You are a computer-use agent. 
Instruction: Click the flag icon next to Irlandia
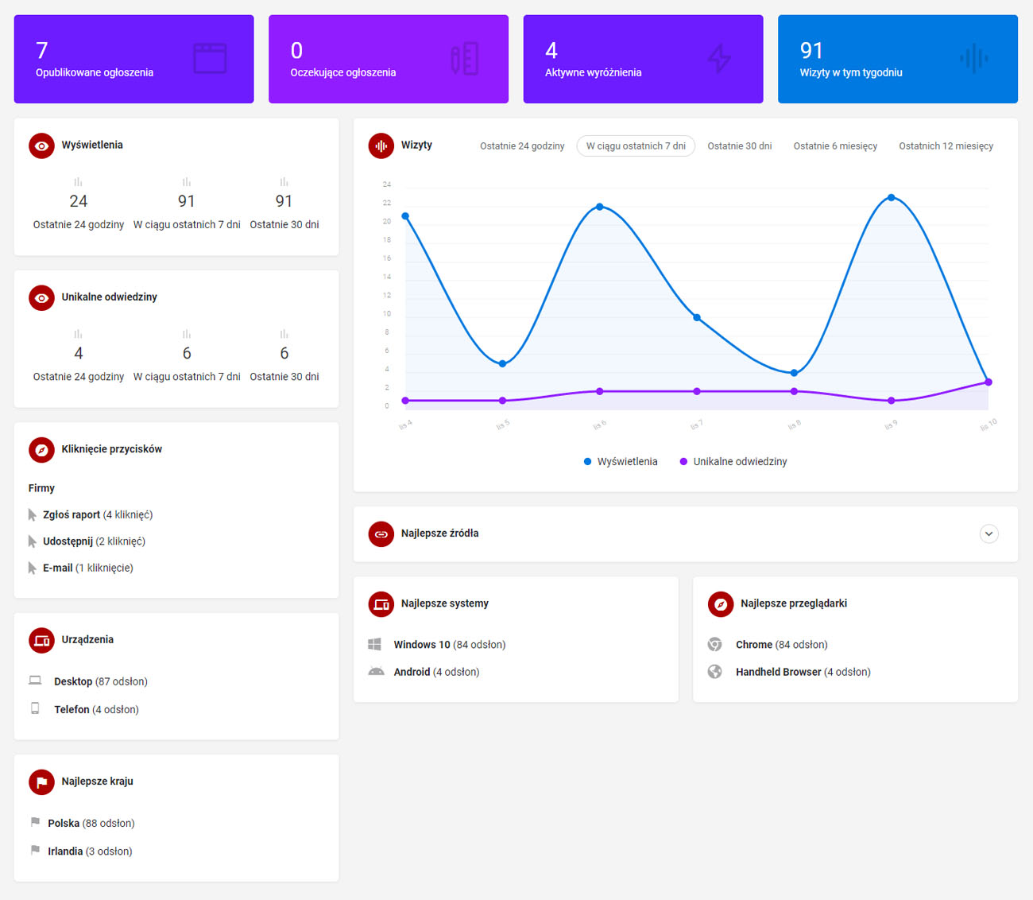(x=35, y=850)
